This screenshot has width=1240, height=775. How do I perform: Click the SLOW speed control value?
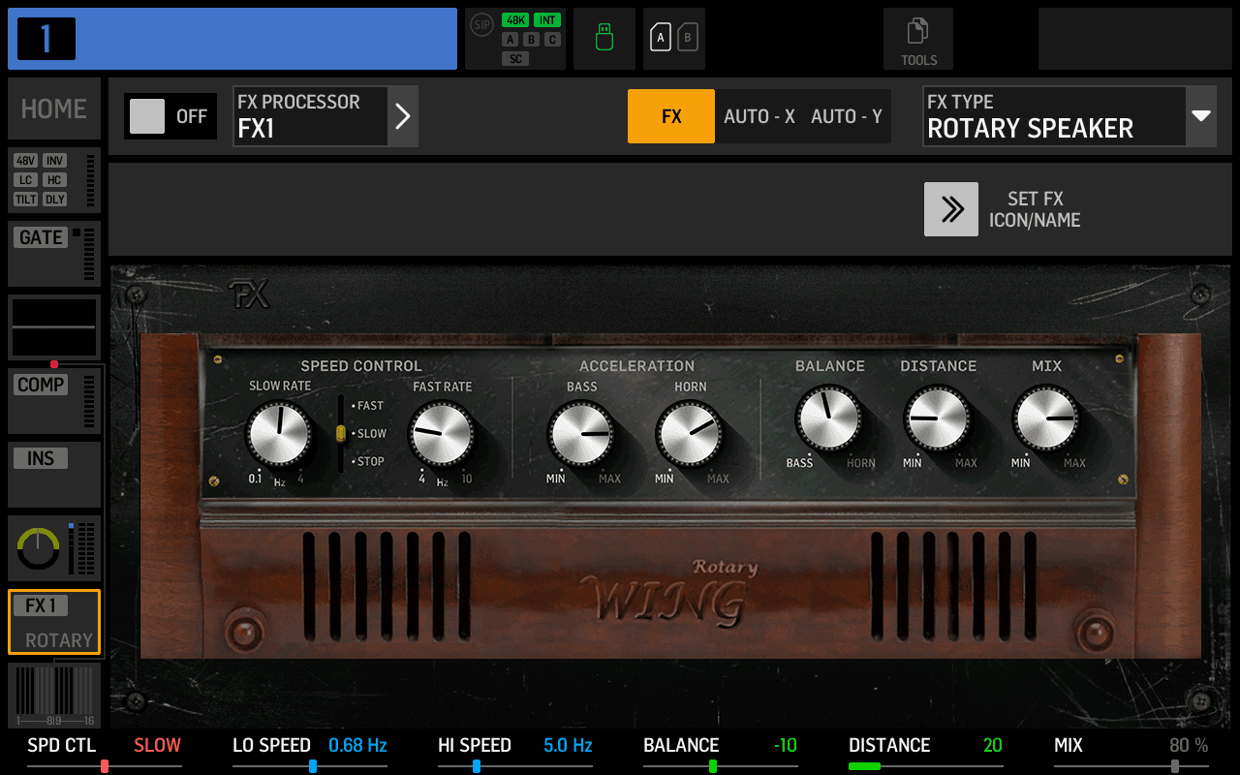click(x=158, y=745)
